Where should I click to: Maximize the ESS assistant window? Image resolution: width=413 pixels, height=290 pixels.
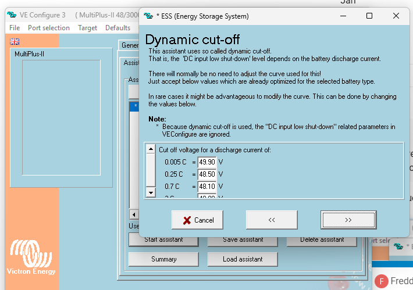(369, 16)
